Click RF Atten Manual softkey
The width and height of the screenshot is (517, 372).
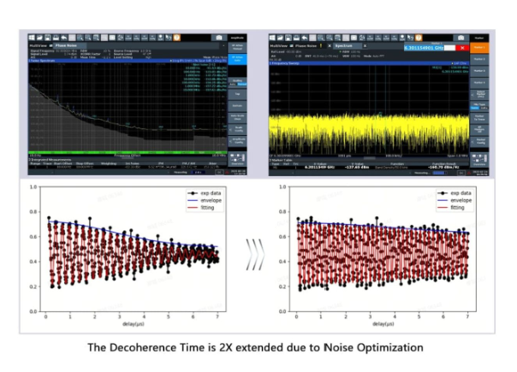237,47
